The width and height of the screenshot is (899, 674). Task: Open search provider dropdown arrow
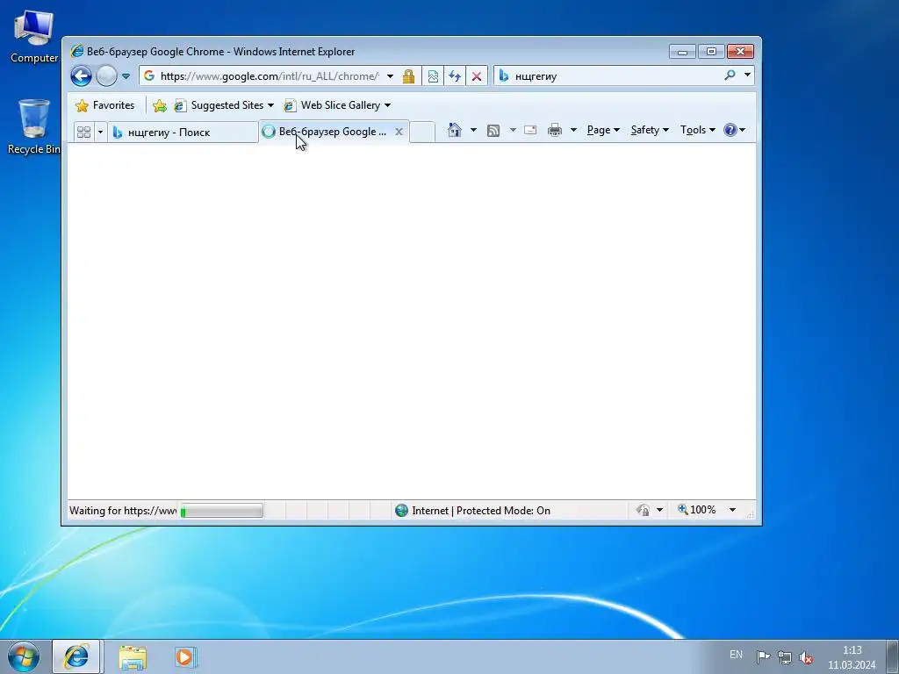click(x=747, y=75)
